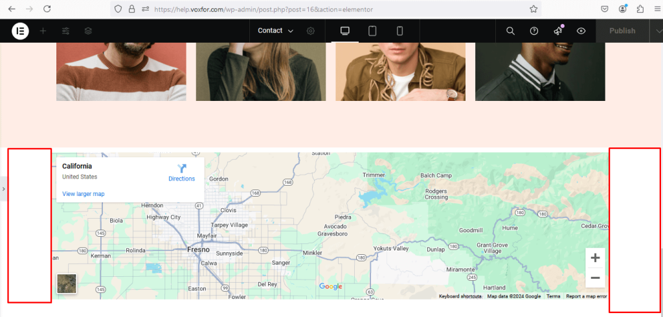Image resolution: width=663 pixels, height=317 pixels.
Task: Click the Google logo on map
Action: pyautogui.click(x=331, y=287)
